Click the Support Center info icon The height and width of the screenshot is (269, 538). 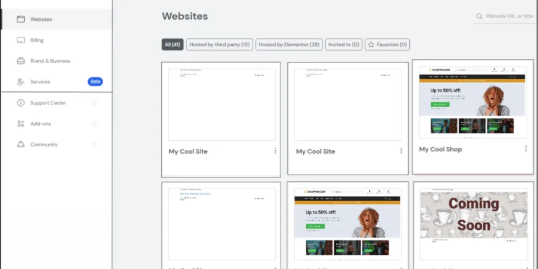click(21, 103)
